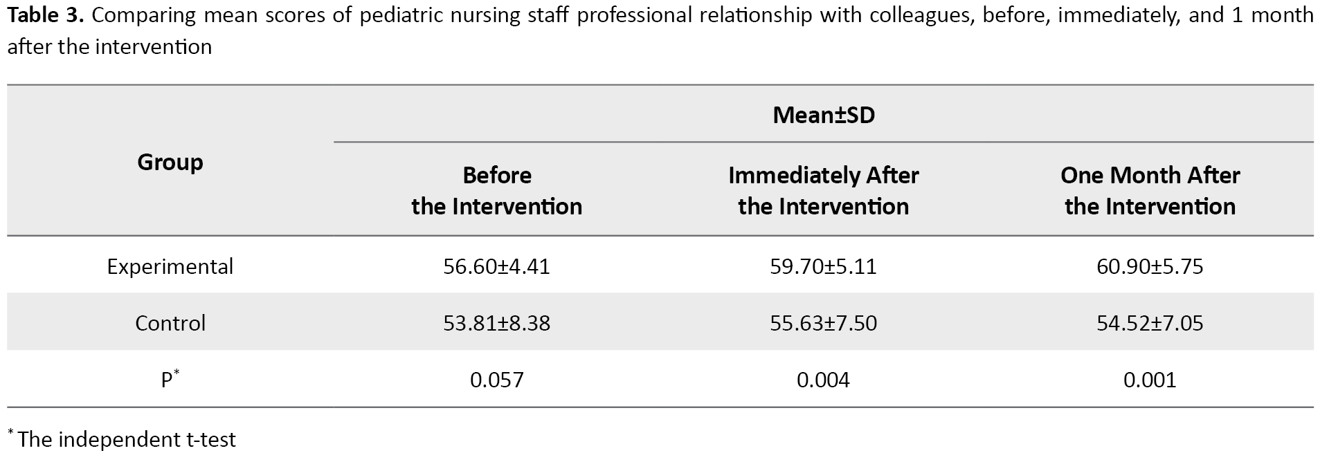Image resolution: width=1320 pixels, height=462 pixels.
Task: Click the "Before the Intervention" column header
Action: (496, 191)
